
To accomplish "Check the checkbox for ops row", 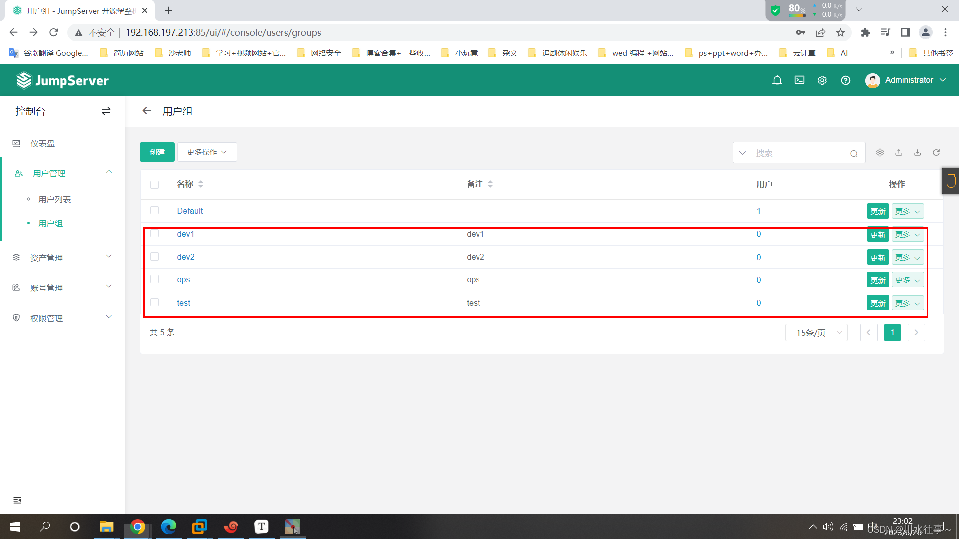I will click(155, 279).
